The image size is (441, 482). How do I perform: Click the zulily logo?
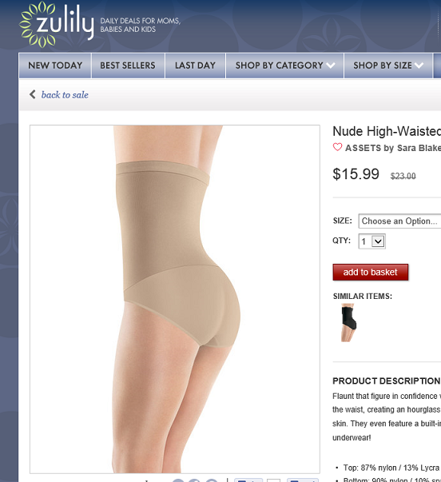click(57, 25)
